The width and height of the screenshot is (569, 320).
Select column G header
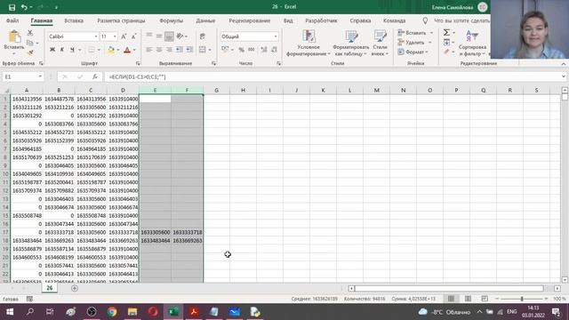point(216,90)
